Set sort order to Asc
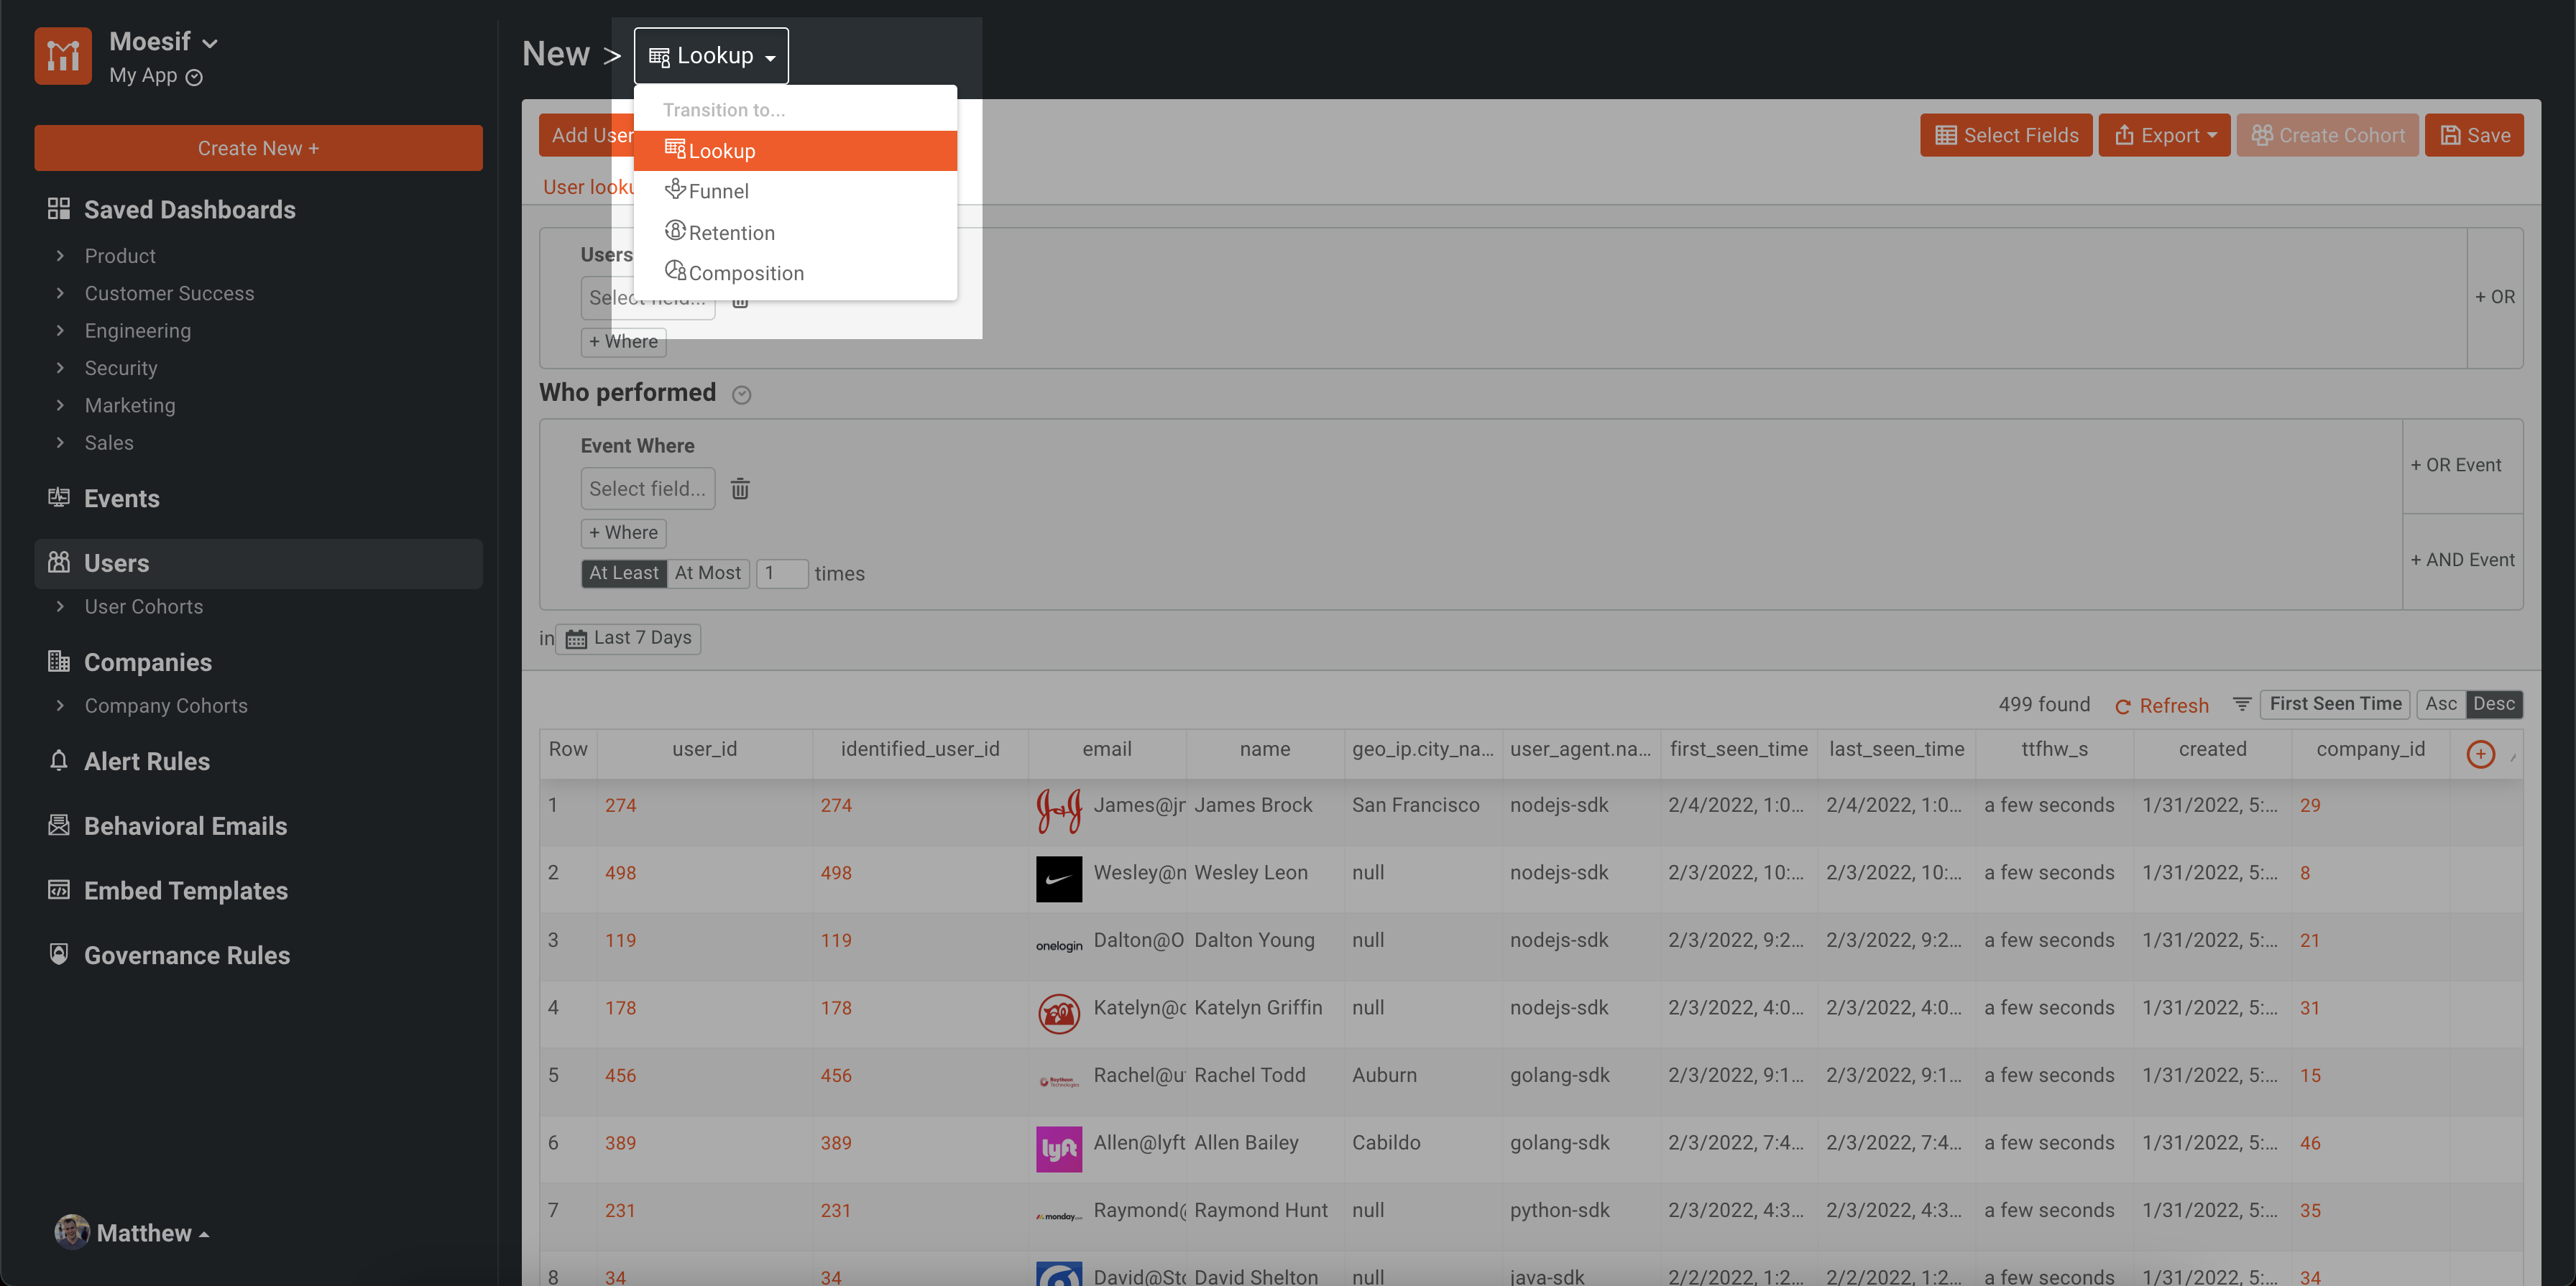This screenshot has height=1286, width=2576. (x=2440, y=703)
